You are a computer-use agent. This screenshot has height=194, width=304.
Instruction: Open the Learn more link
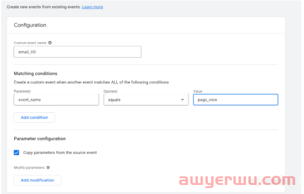(x=93, y=7)
